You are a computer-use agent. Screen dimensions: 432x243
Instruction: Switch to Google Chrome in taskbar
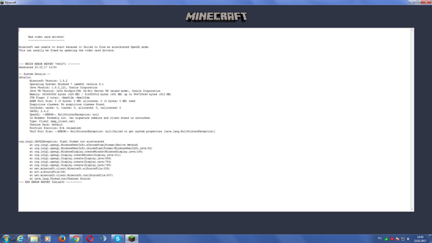click(76, 239)
